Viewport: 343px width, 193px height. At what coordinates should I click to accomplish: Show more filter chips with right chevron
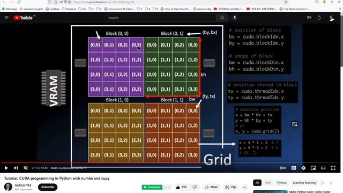pyautogui.click(x=331, y=183)
